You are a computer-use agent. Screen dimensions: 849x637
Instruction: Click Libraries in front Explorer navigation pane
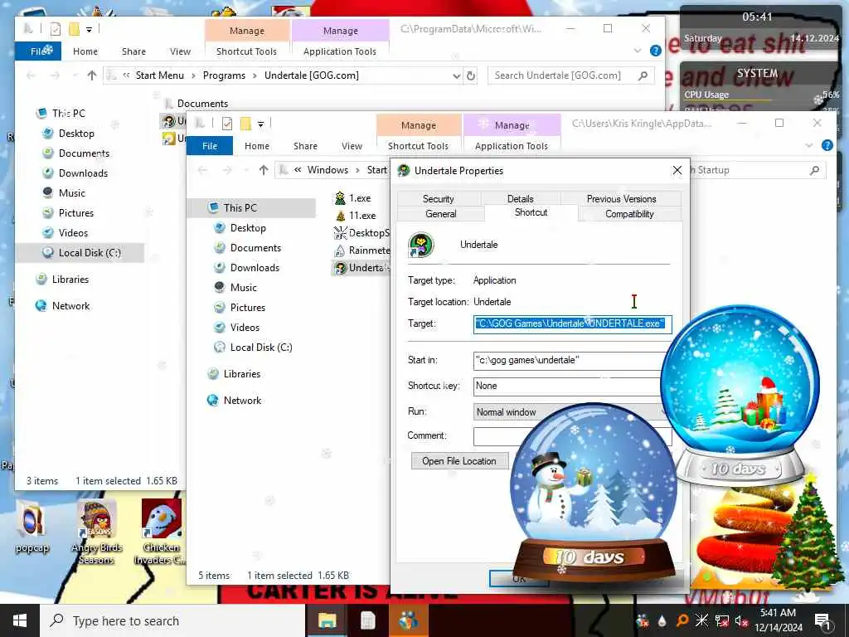click(241, 374)
